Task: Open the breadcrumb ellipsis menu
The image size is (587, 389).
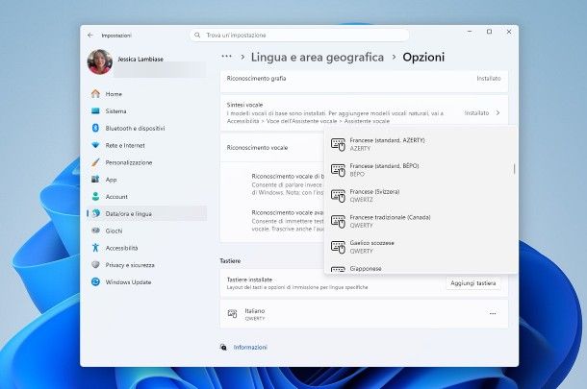Action: pyautogui.click(x=226, y=57)
